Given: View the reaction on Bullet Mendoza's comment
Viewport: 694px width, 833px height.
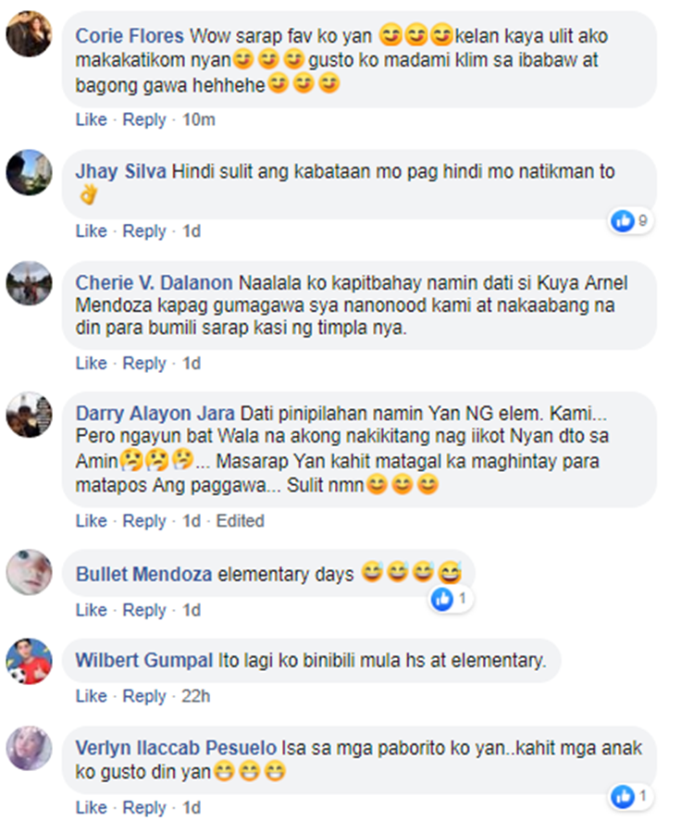Looking at the screenshot, I should point(451,599).
